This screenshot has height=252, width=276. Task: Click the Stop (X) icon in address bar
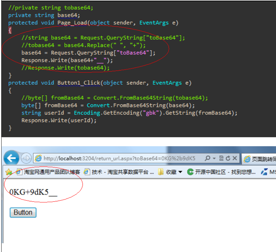[235, 158]
